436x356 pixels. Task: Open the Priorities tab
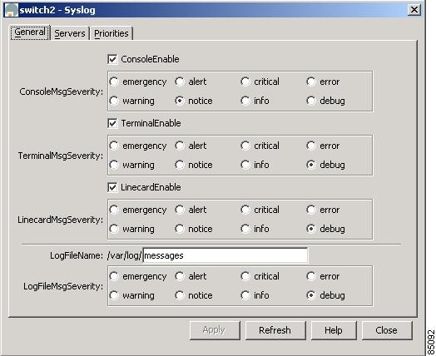111,33
